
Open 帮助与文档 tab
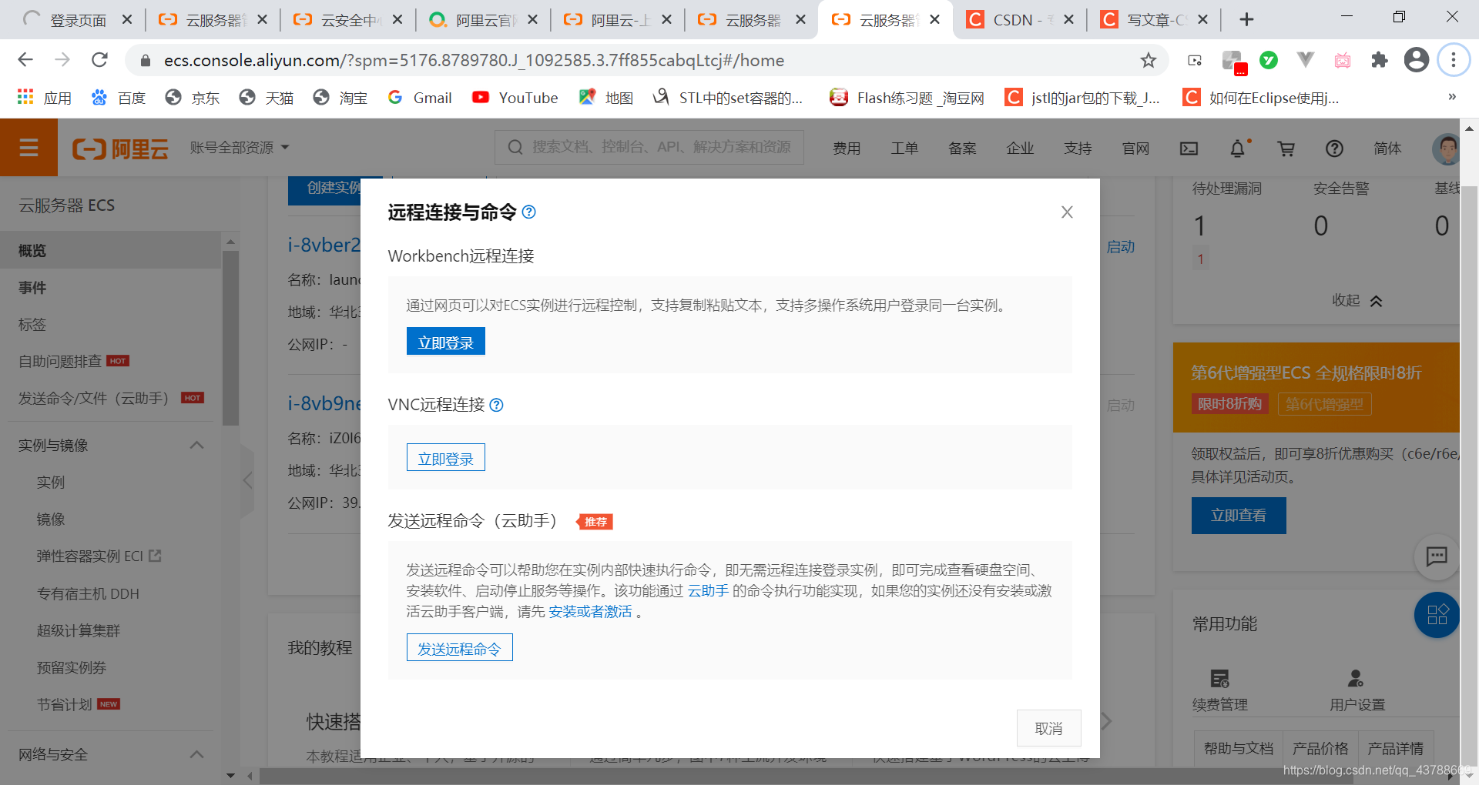[1238, 748]
